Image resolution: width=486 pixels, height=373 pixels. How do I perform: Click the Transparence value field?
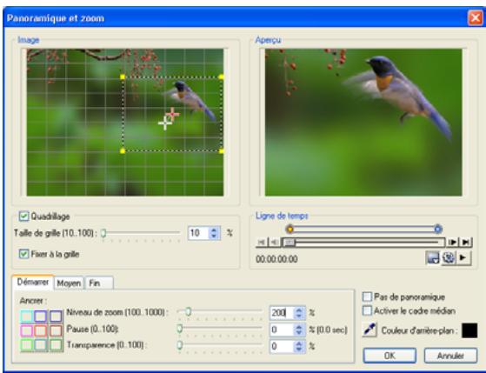[x=282, y=346]
